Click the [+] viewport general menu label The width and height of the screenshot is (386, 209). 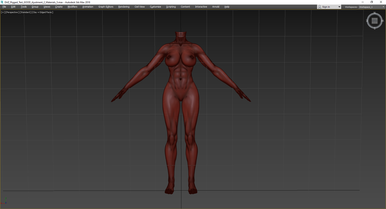pos(3,12)
